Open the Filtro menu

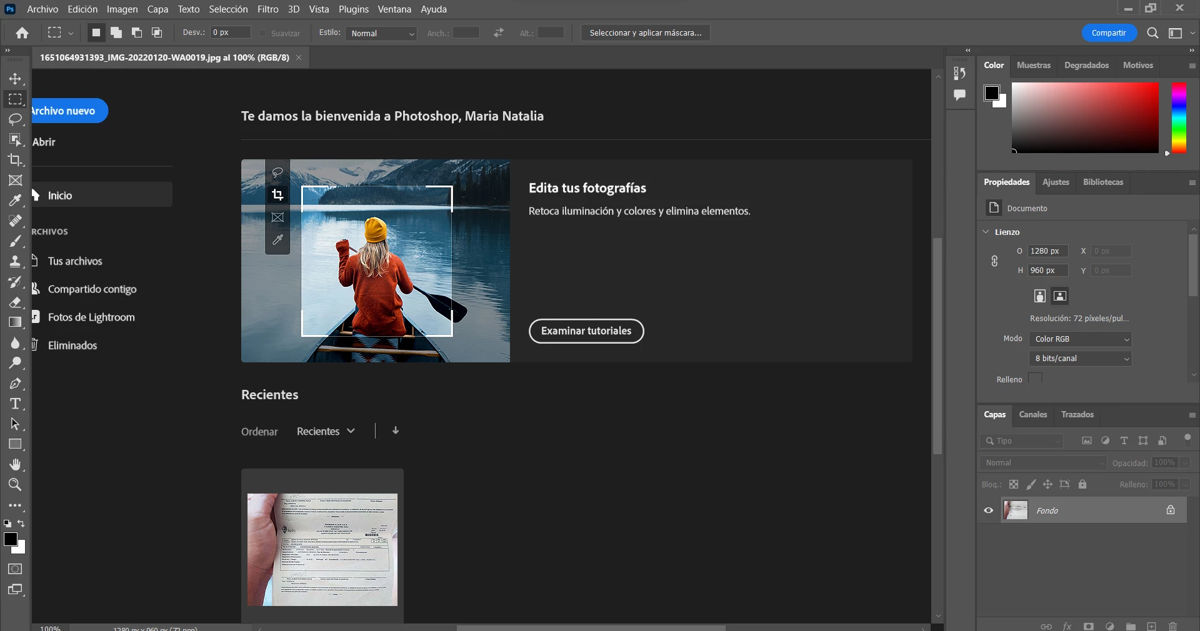(268, 9)
